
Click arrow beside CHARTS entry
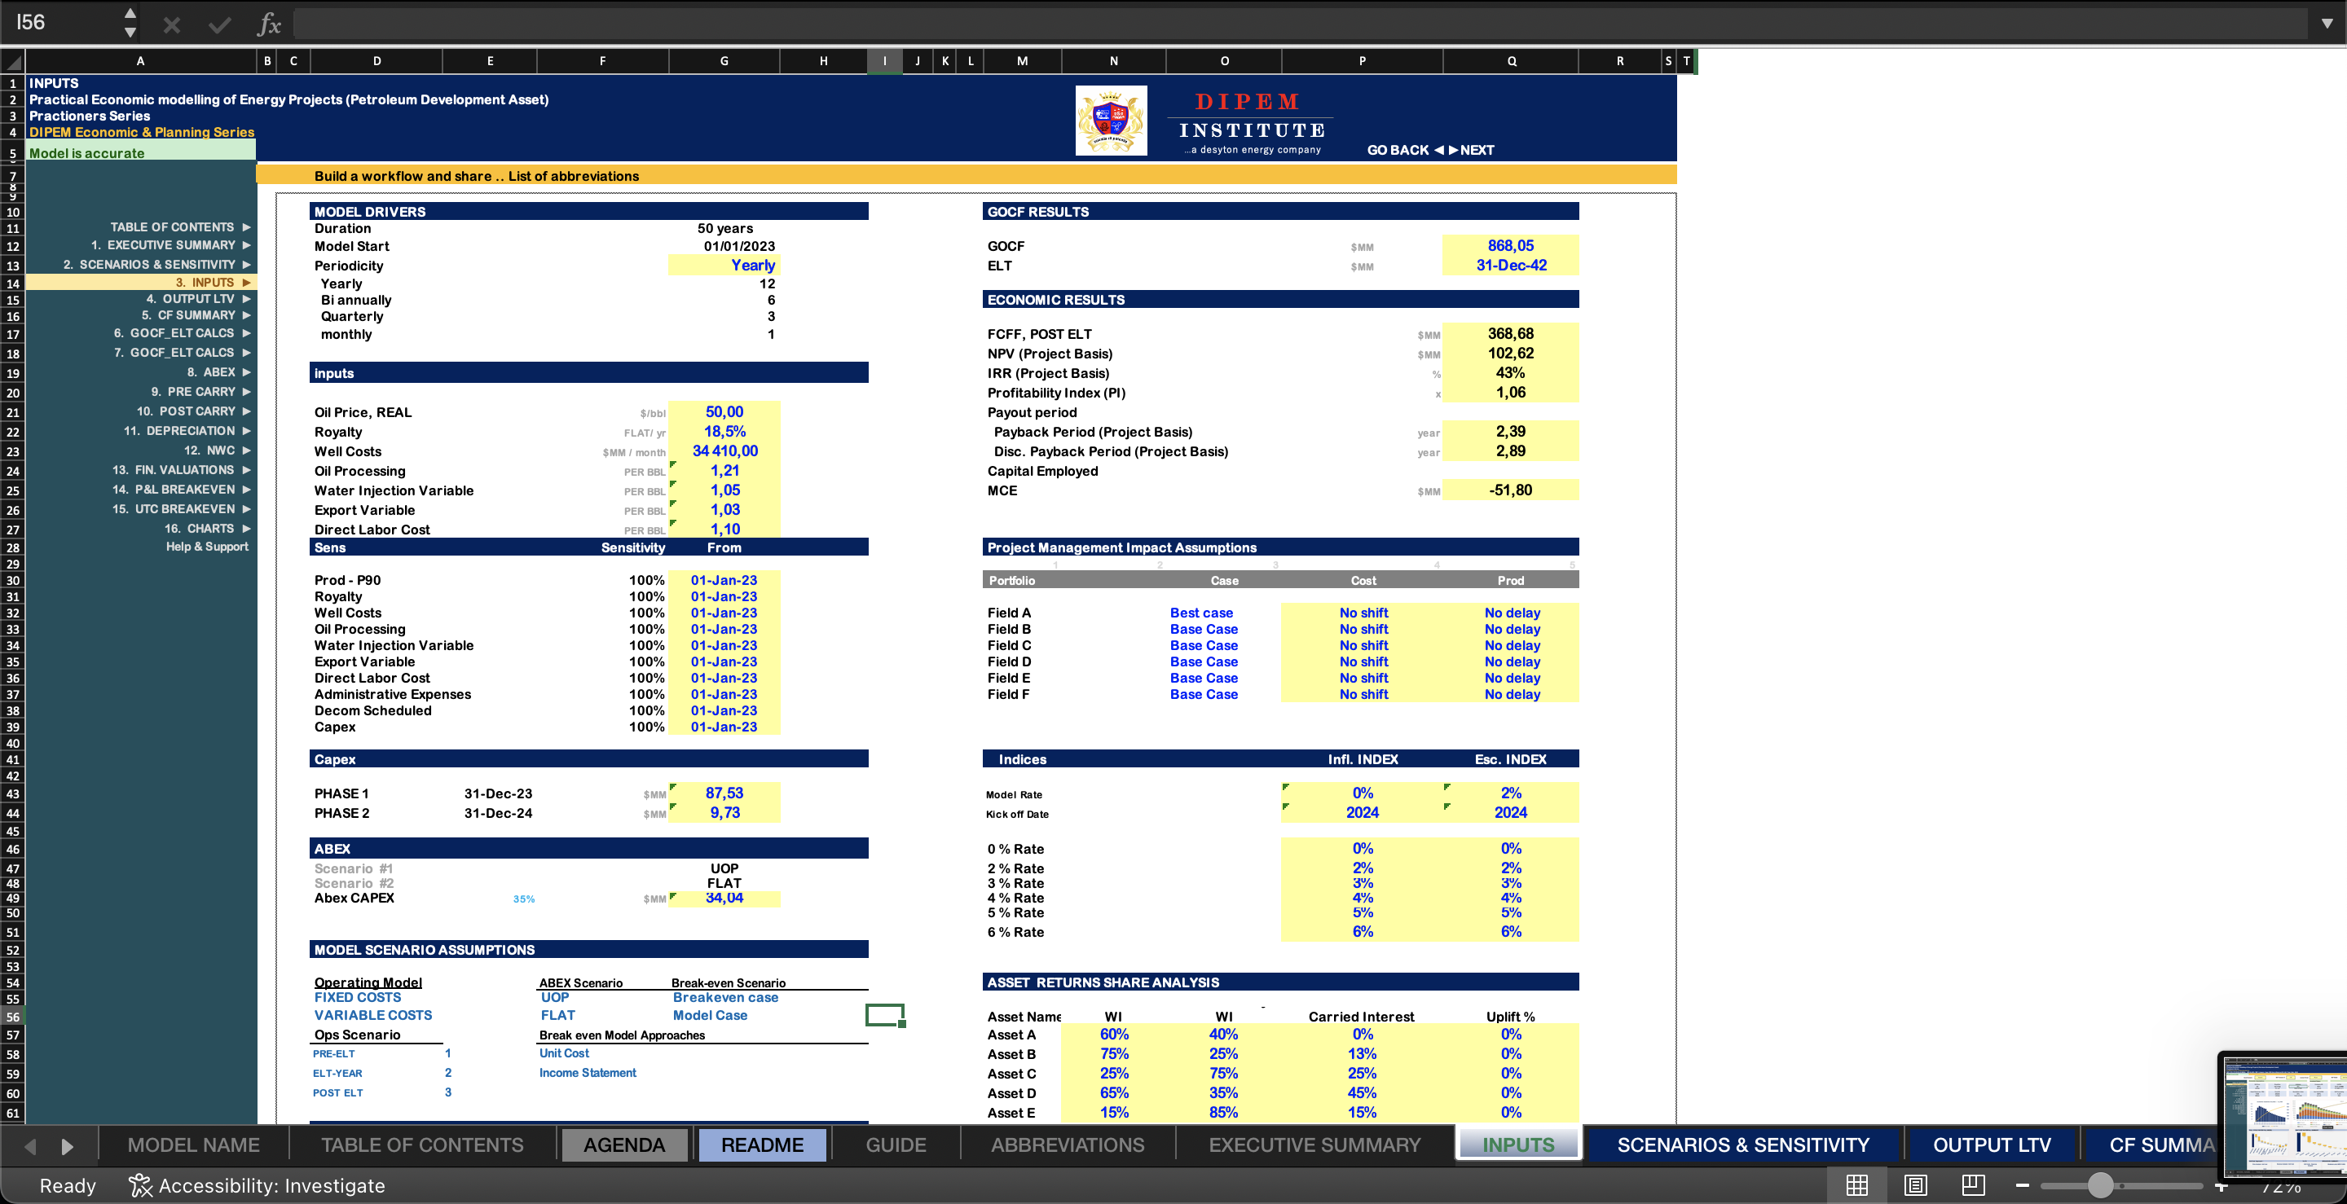[246, 528]
